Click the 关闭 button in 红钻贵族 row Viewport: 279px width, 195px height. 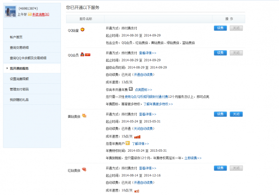click(236, 168)
